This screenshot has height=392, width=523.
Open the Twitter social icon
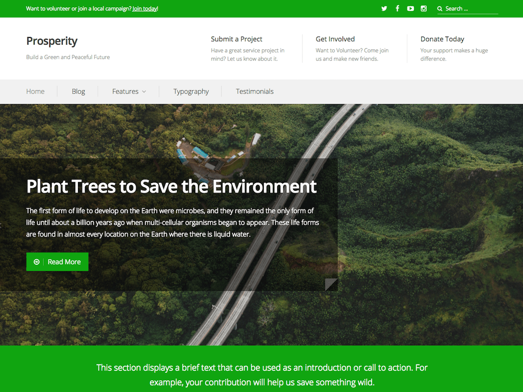[384, 9]
